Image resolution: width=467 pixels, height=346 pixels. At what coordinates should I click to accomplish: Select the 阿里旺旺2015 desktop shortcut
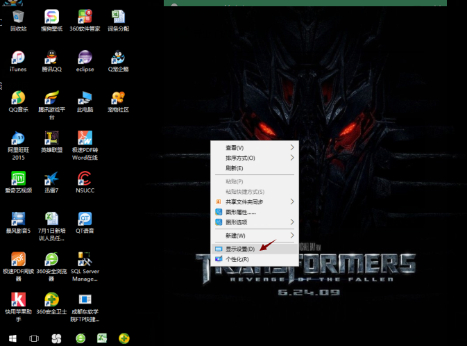point(18,146)
